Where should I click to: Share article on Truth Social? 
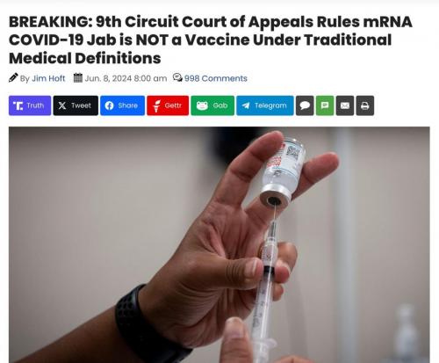[x=30, y=105]
